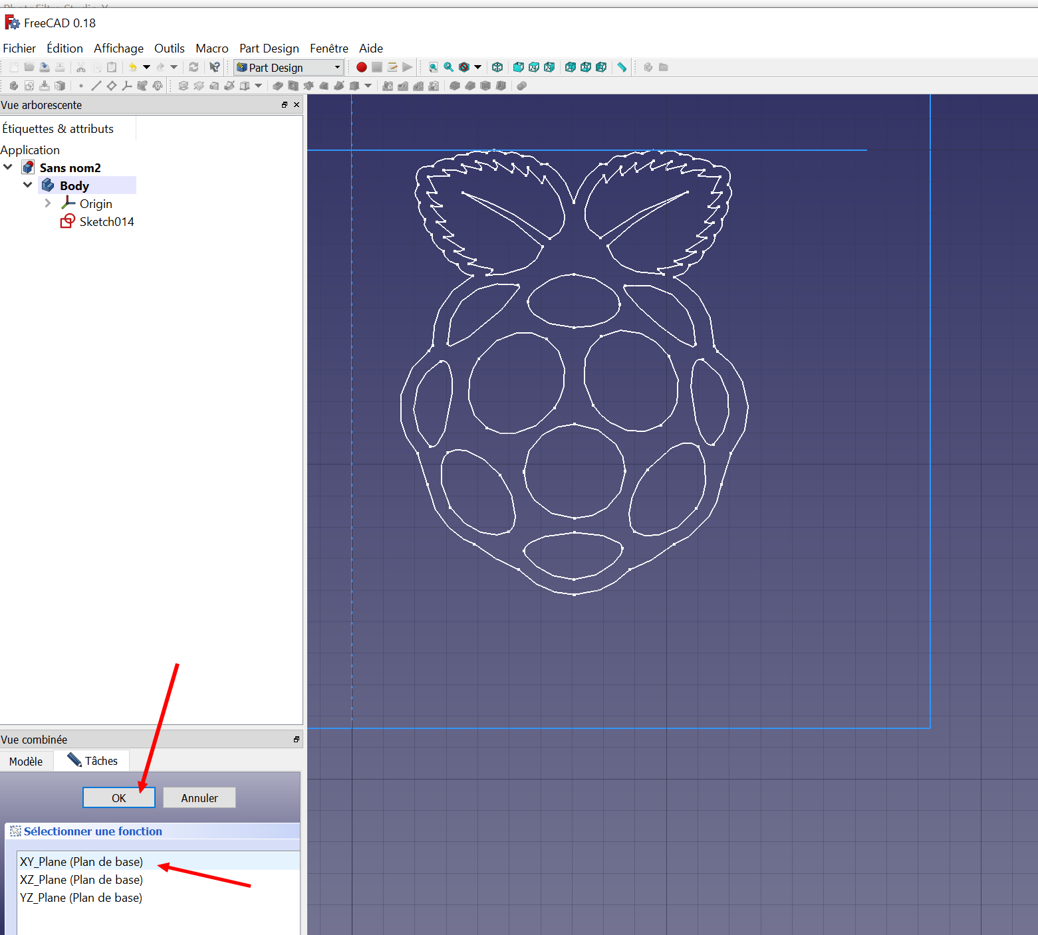
Task: Open the Fichier menu
Action: [x=19, y=49]
